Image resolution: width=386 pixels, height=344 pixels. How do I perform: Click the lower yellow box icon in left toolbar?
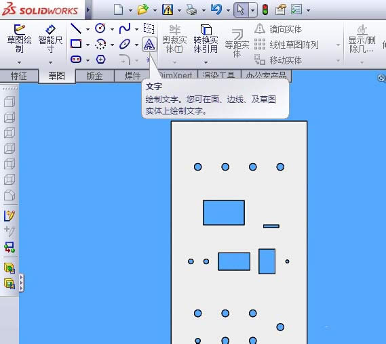(9, 284)
